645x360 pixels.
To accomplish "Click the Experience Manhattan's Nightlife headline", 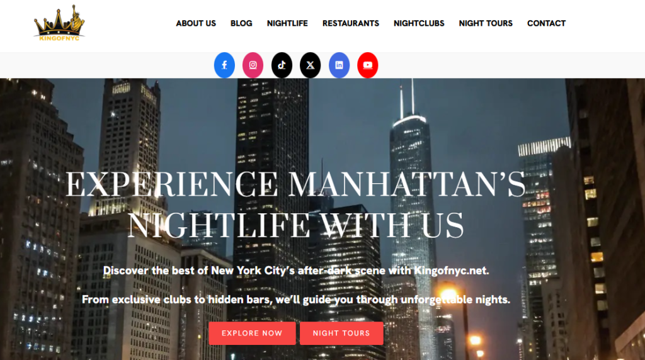I will (x=295, y=205).
